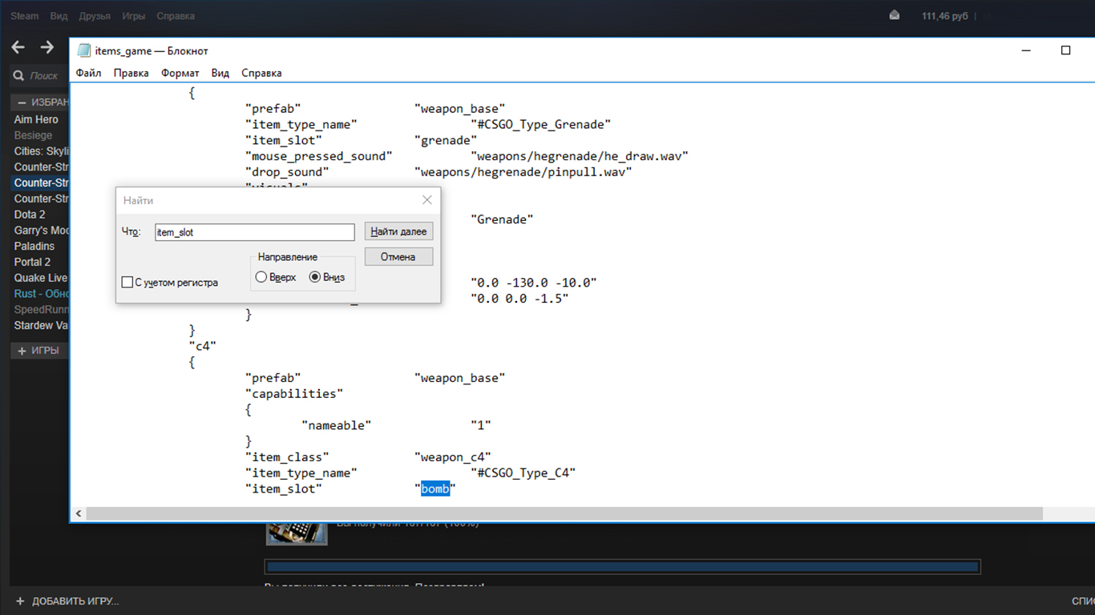Click the Отмена button
This screenshot has width=1095, height=615.
click(398, 257)
